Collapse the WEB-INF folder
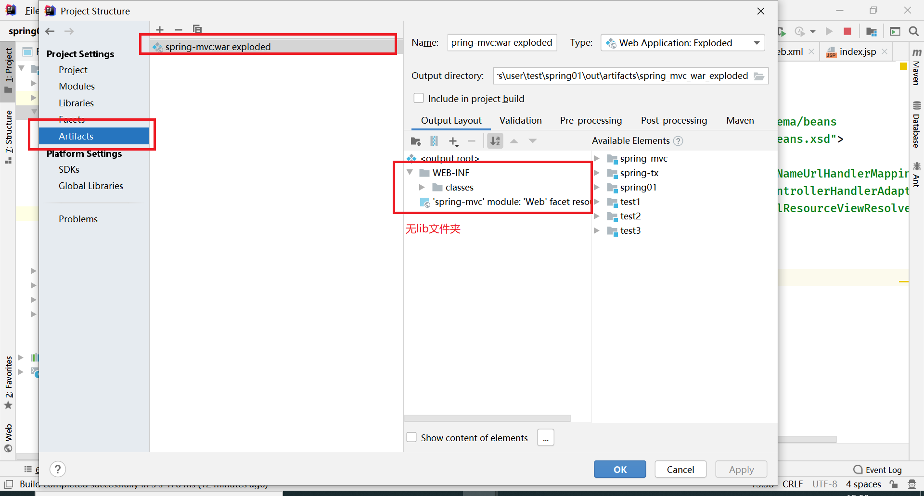Viewport: 924px width, 496px height. click(410, 172)
